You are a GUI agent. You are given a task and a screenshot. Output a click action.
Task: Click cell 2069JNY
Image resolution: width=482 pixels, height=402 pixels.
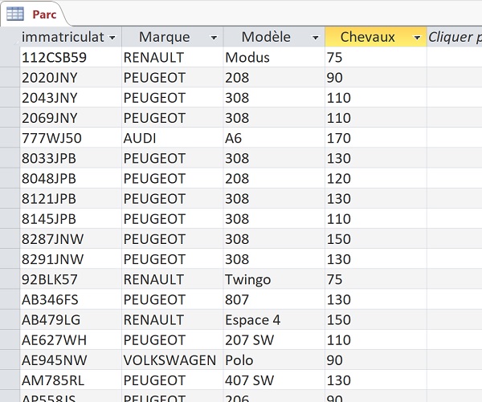pyautogui.click(x=71, y=118)
